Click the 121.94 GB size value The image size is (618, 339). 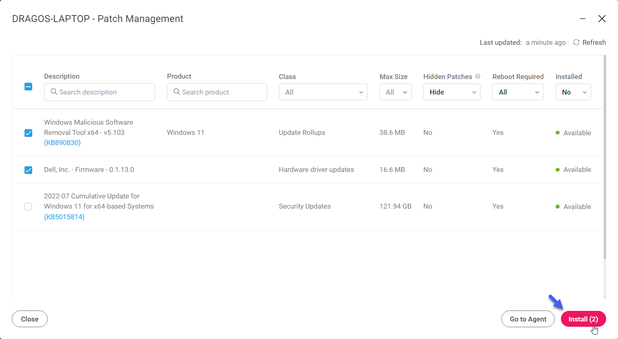coord(395,206)
